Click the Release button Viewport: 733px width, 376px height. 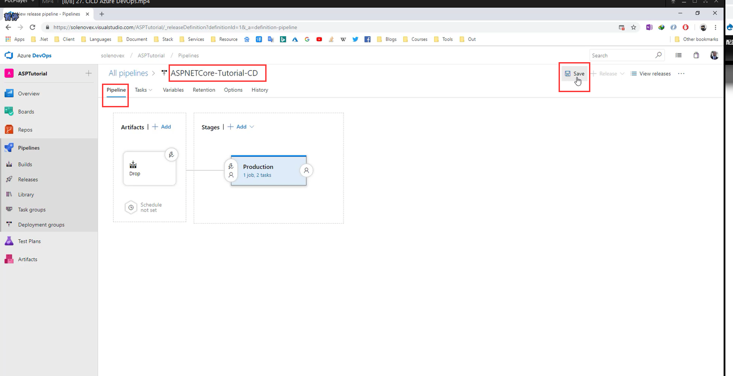tap(607, 74)
